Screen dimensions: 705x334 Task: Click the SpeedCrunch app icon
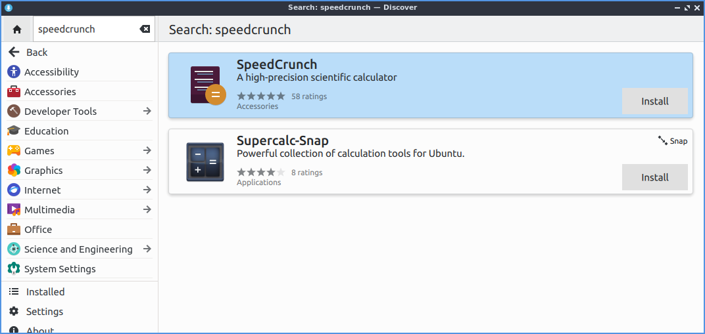click(x=207, y=85)
